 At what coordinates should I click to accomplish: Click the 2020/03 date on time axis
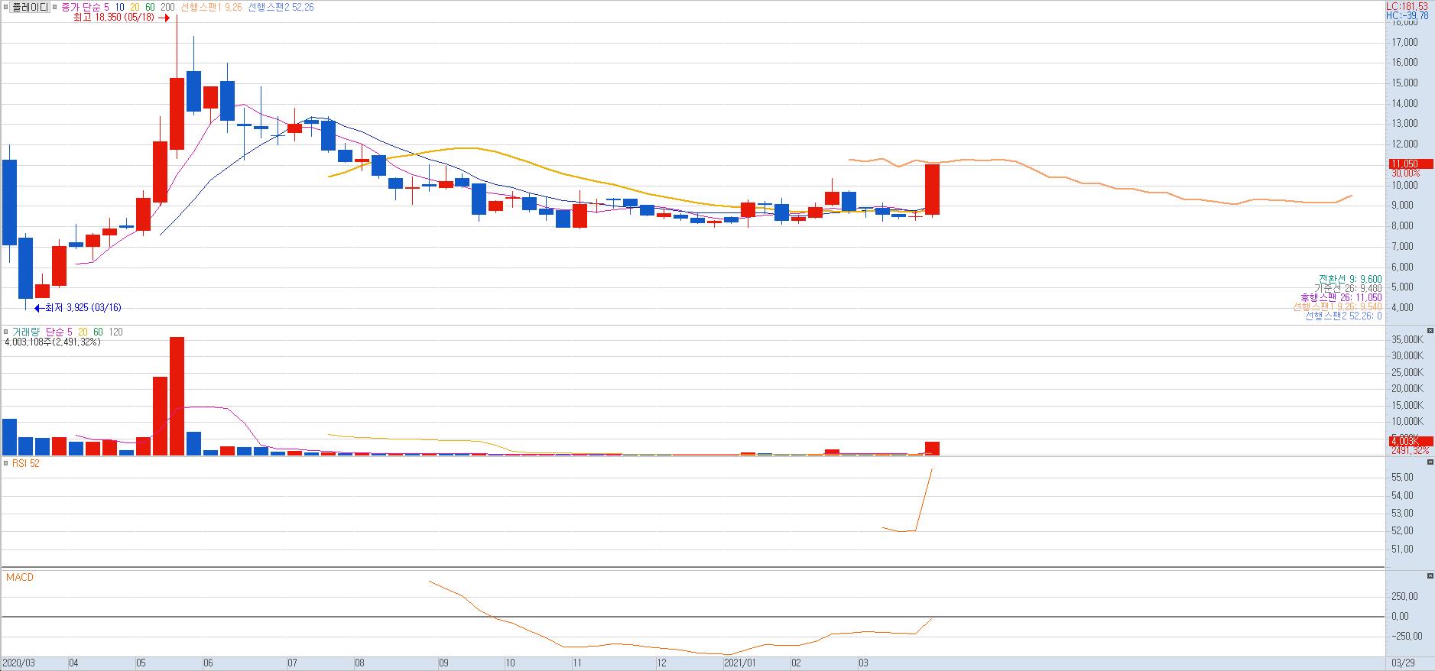coord(19,663)
